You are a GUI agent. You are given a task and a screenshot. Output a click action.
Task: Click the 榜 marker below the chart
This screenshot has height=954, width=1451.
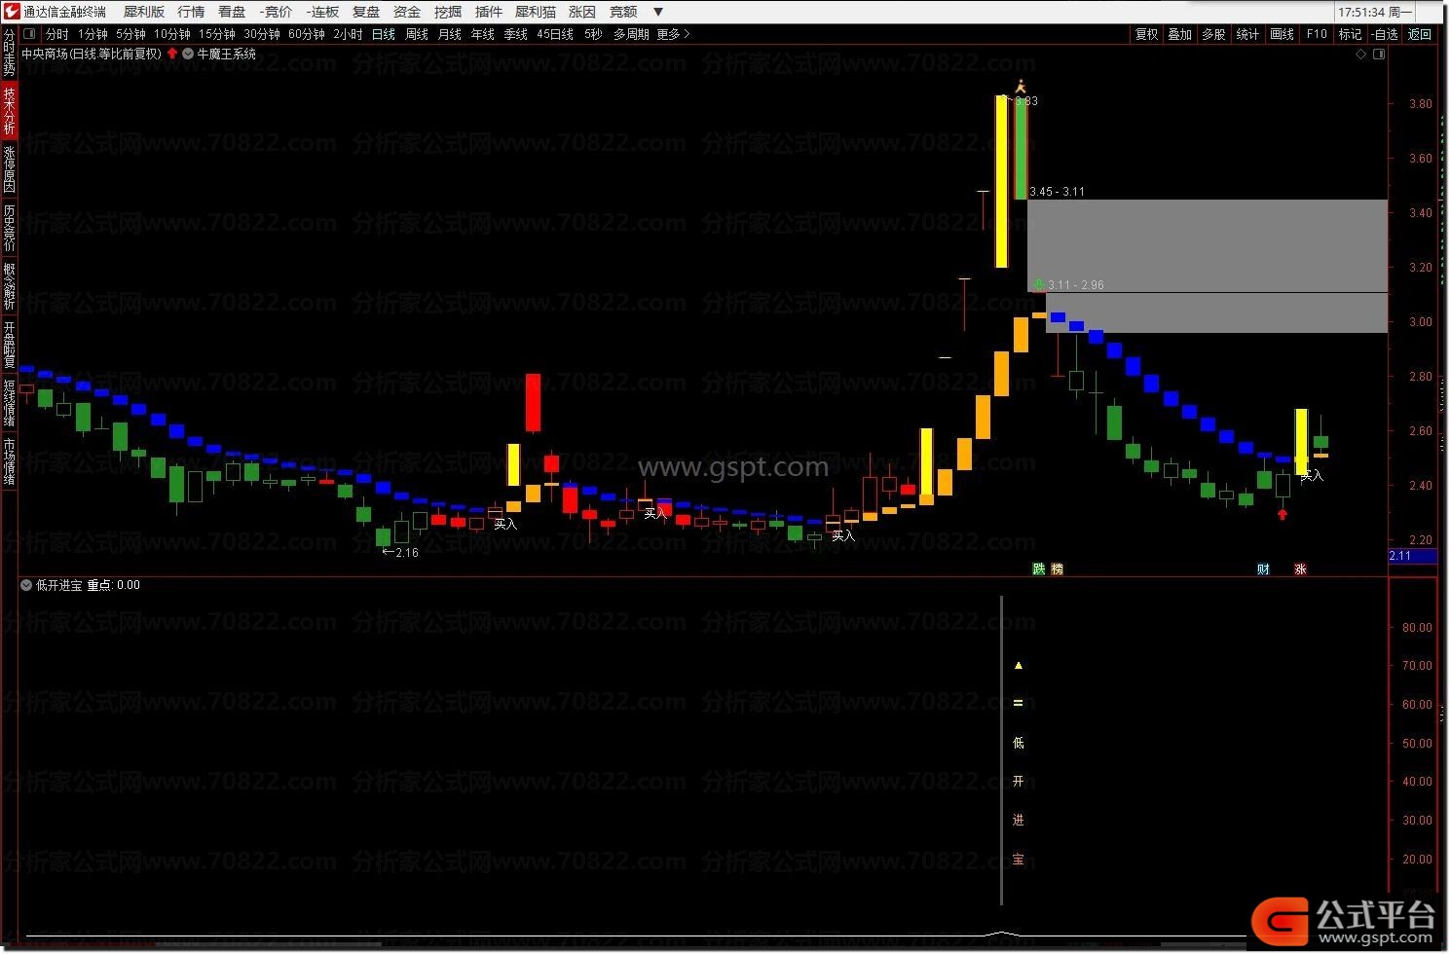coord(1057,569)
